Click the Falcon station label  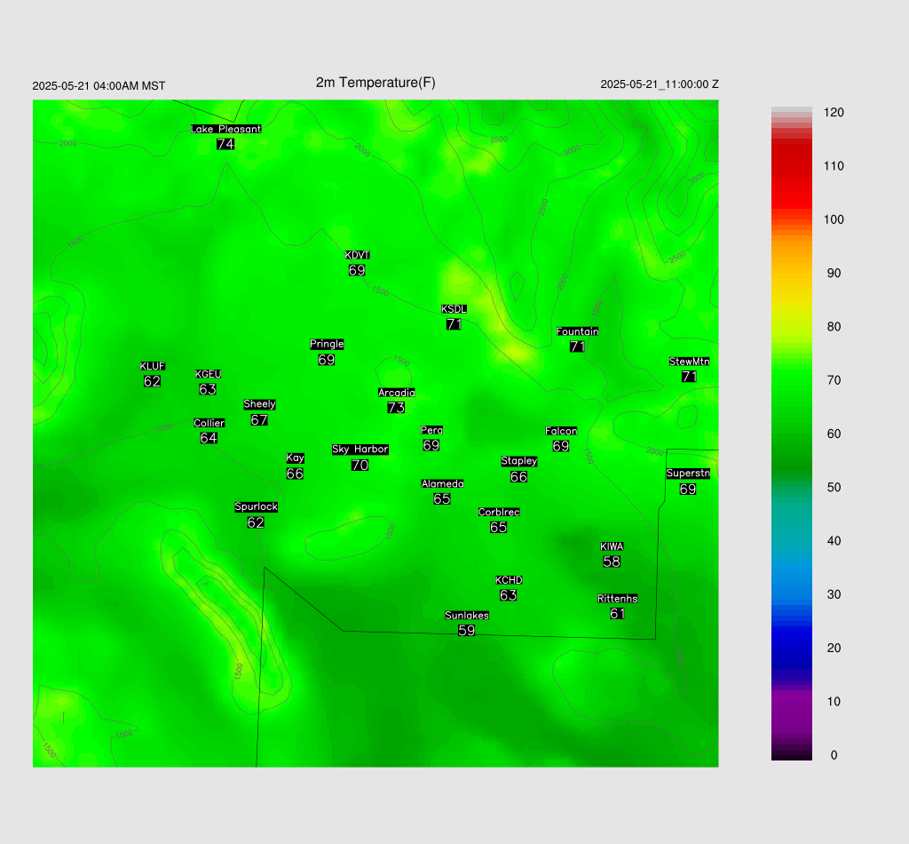[x=561, y=431]
